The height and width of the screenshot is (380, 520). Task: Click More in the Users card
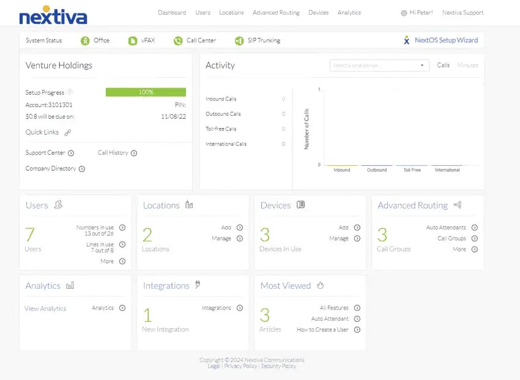pos(107,261)
